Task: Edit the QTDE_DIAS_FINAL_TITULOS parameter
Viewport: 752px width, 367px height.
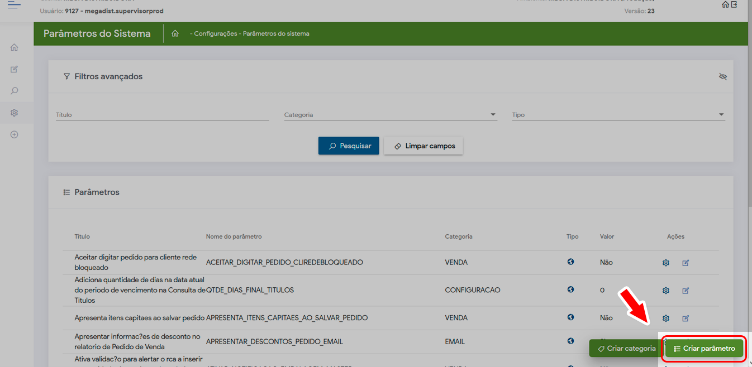Action: 686,291
